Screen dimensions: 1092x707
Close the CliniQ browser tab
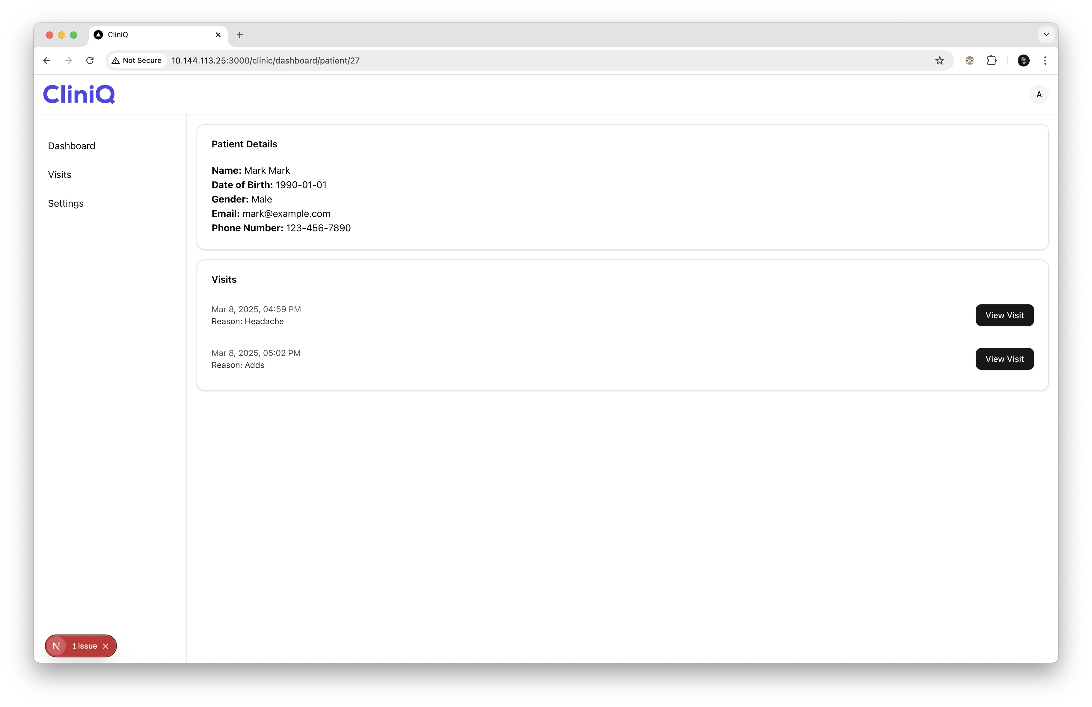218,35
